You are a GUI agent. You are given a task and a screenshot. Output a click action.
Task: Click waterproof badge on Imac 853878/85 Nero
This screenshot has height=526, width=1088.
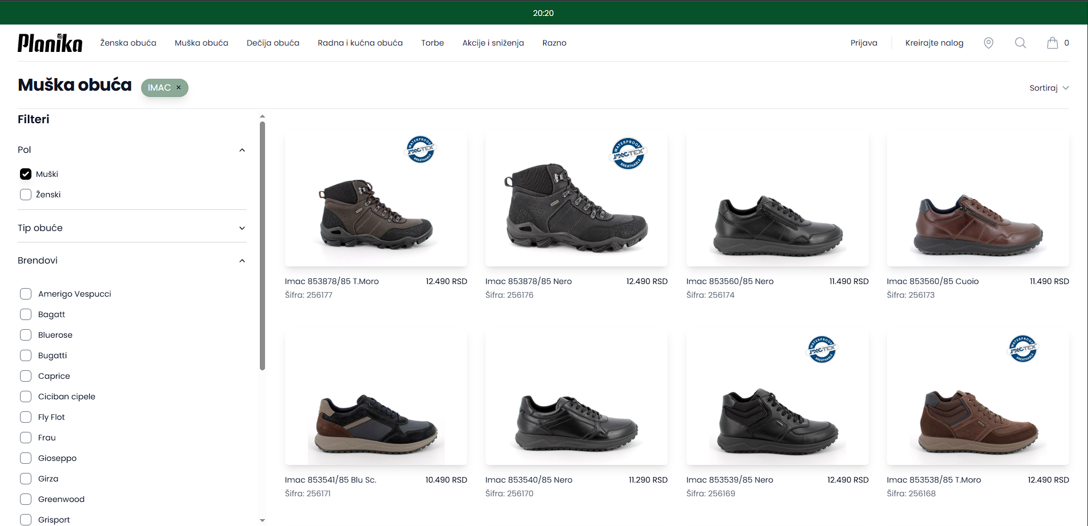[x=628, y=153]
